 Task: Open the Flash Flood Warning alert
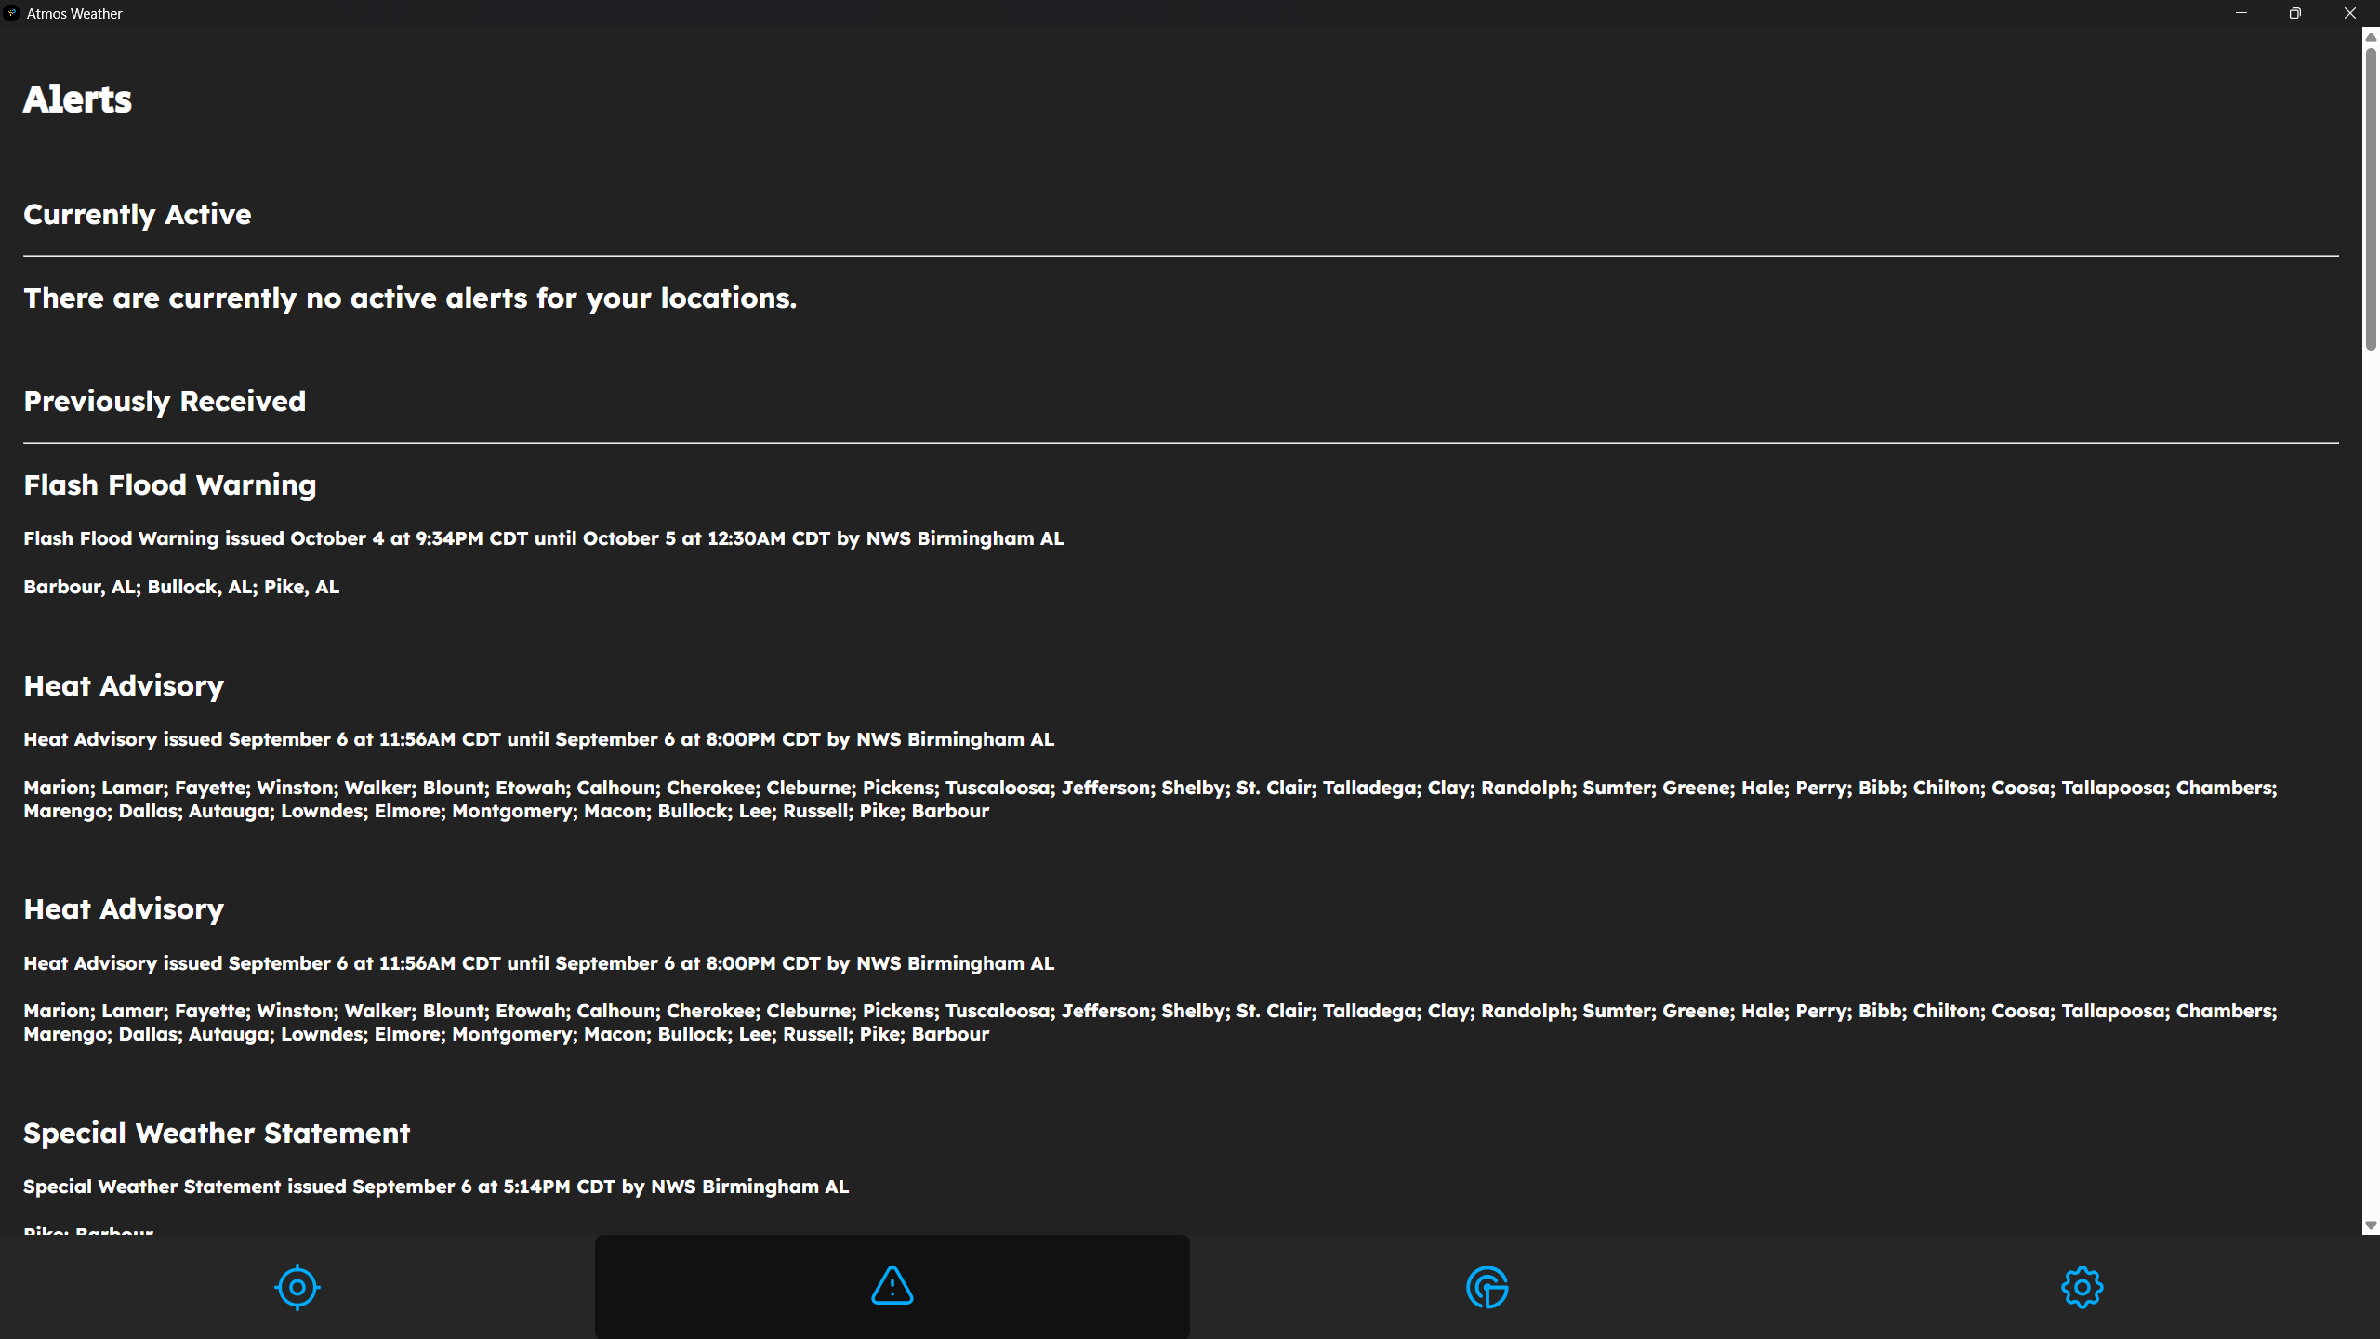(170, 484)
